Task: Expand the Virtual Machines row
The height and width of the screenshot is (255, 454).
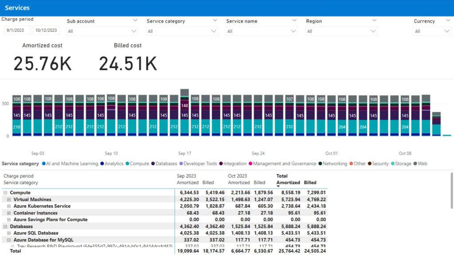Action: click(x=9, y=200)
